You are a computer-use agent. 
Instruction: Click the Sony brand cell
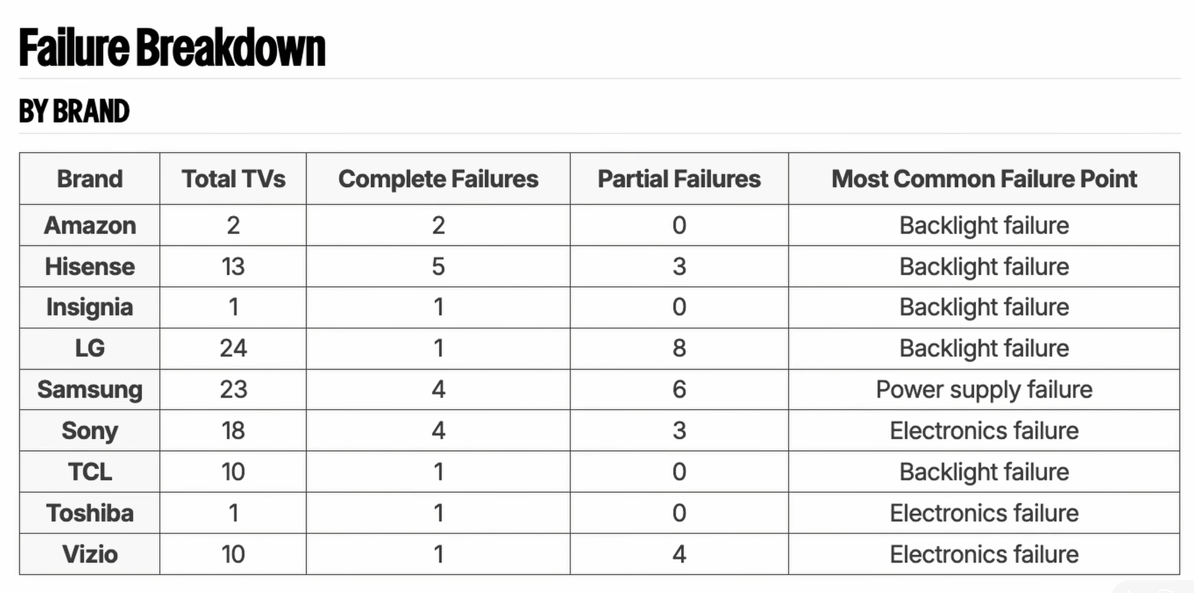coord(90,430)
